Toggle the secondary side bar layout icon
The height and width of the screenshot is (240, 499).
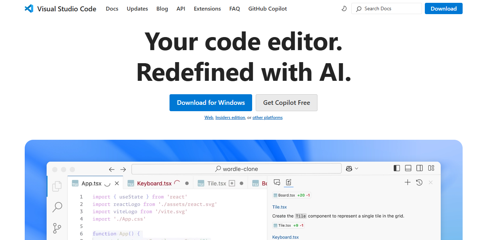click(420, 168)
